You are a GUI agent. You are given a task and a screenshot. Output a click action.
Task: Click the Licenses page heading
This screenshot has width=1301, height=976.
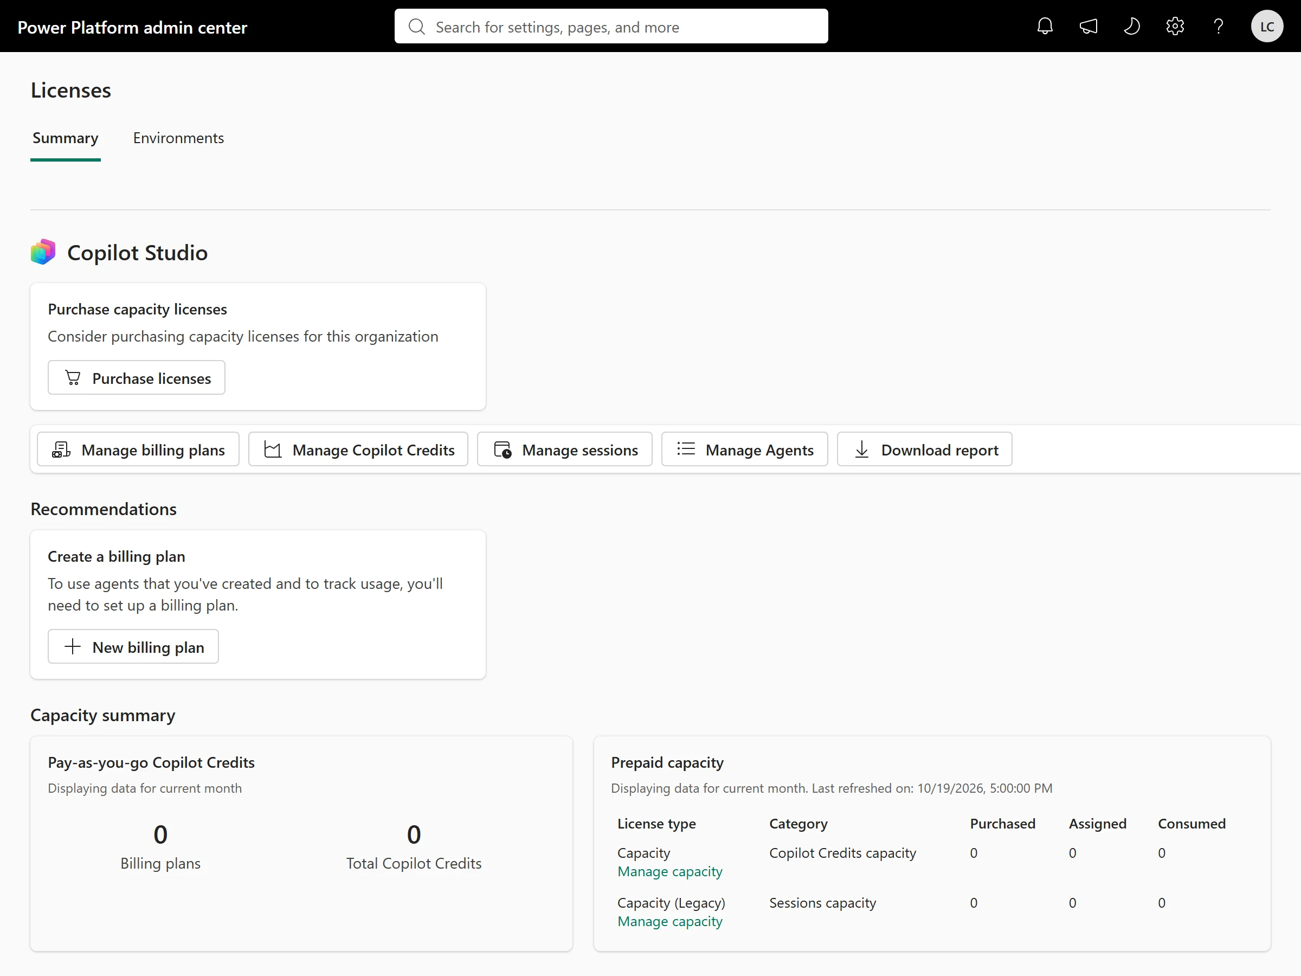click(x=70, y=90)
